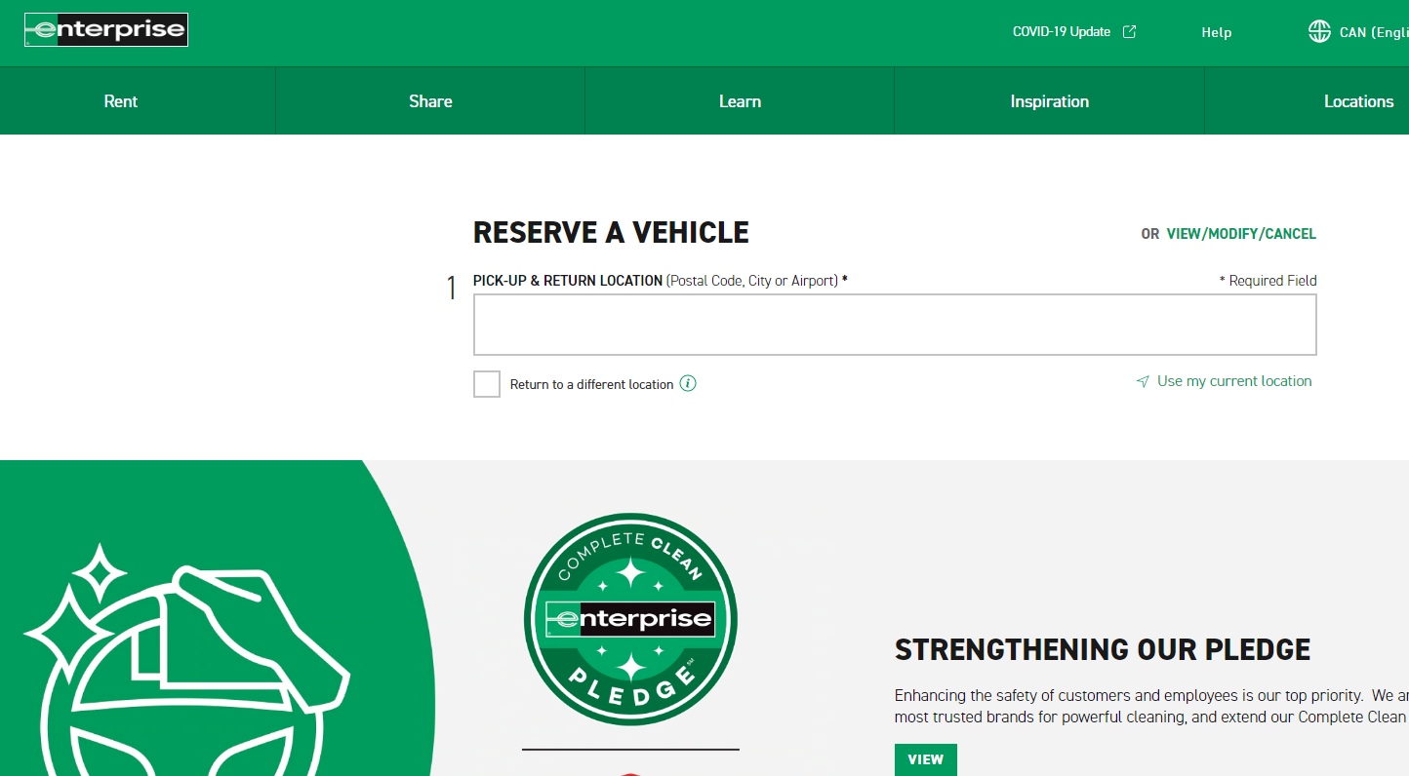Click the Enterprise logo in the header
The height and width of the screenshot is (776, 1409).
pyautogui.click(x=106, y=29)
